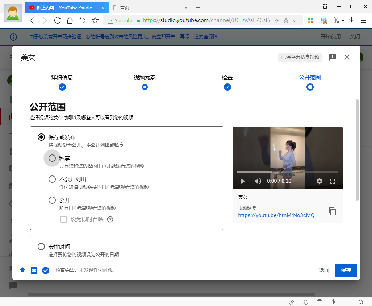This screenshot has width=372, height=306.
Task: Open the youtu.be video link
Action: (x=276, y=215)
